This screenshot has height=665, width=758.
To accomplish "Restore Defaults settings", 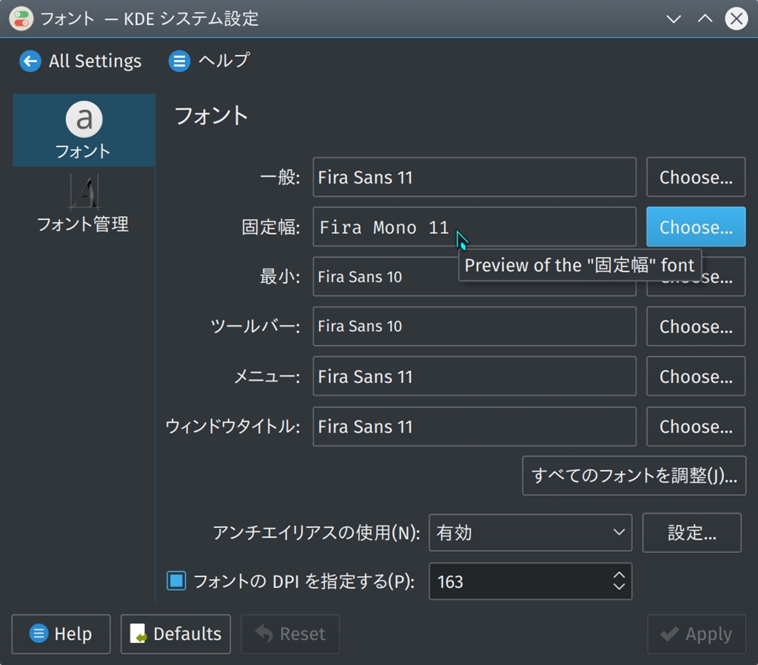I will tap(175, 634).
